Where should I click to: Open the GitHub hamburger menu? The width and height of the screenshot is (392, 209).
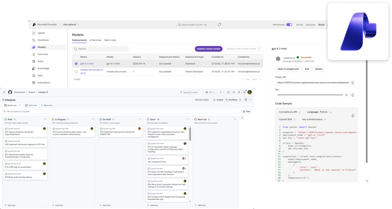4,92
